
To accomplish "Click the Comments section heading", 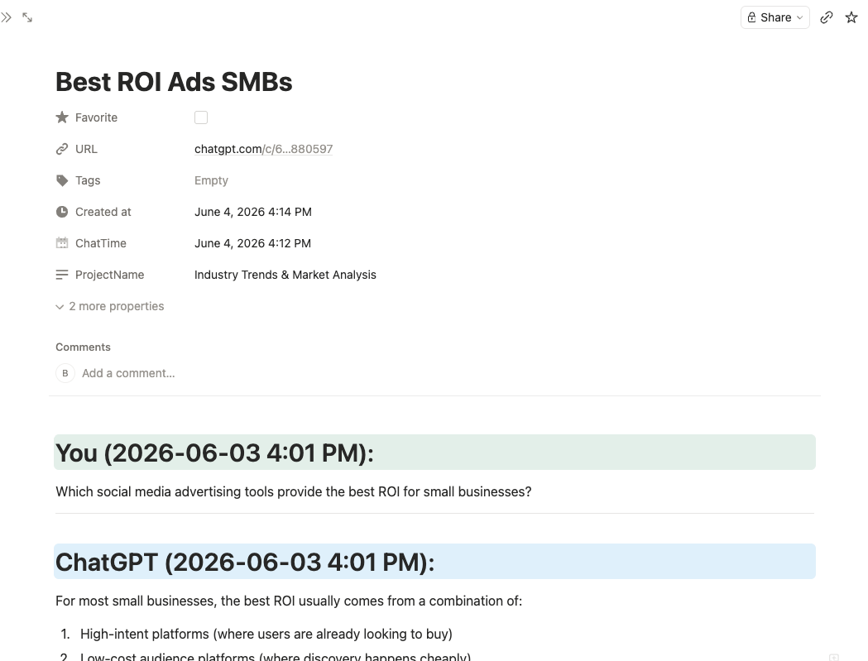I will click(83, 347).
